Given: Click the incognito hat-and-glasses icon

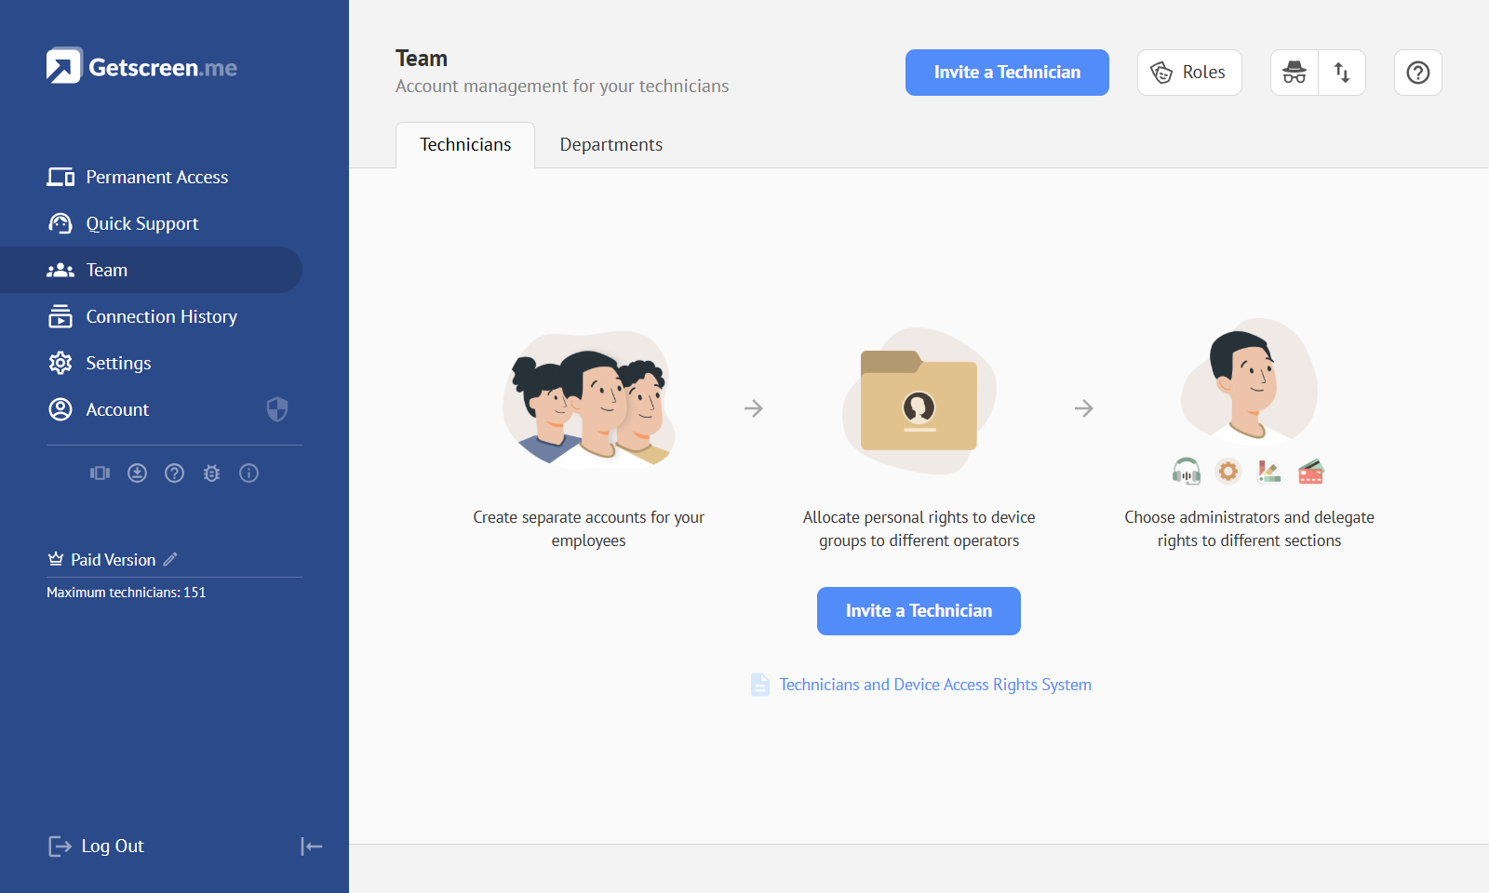Looking at the screenshot, I should (x=1294, y=73).
